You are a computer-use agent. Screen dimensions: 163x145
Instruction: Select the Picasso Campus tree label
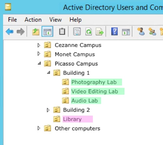coord(76,64)
